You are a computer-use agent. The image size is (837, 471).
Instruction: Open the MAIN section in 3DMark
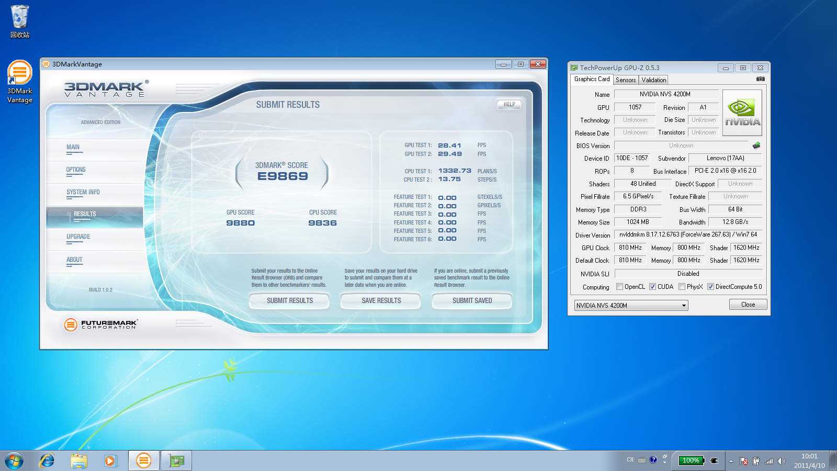point(73,148)
